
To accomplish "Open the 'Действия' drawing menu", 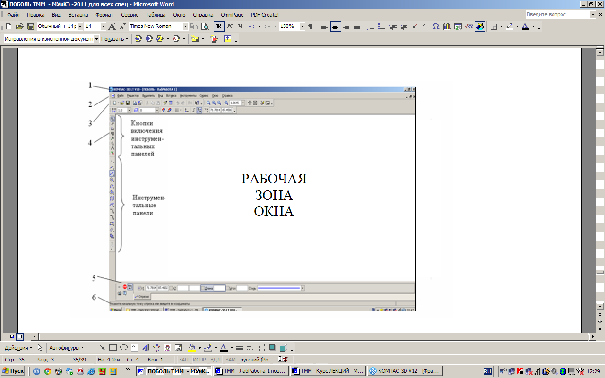I will [18, 347].
